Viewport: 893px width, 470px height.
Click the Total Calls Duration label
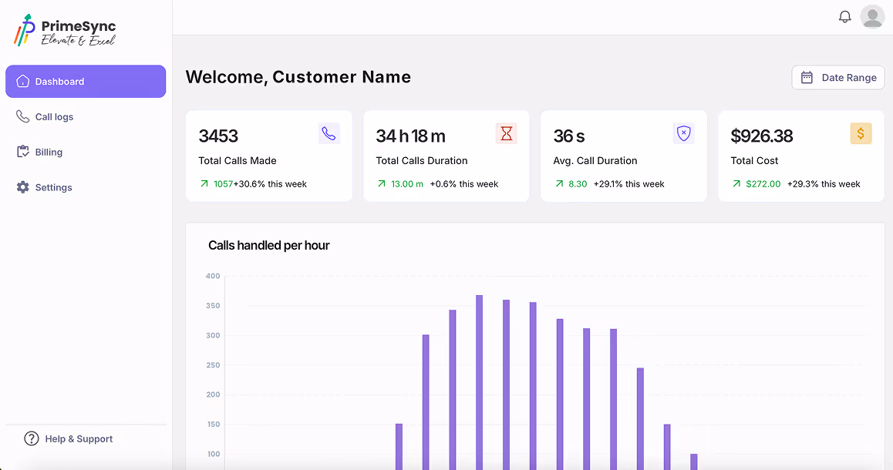pyautogui.click(x=422, y=161)
